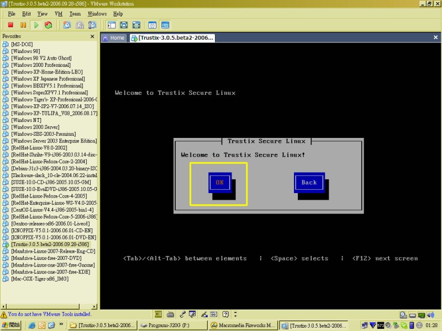442x331 pixels.
Task: Click the VMware Tools warning triangle icon
Action: [4, 314]
